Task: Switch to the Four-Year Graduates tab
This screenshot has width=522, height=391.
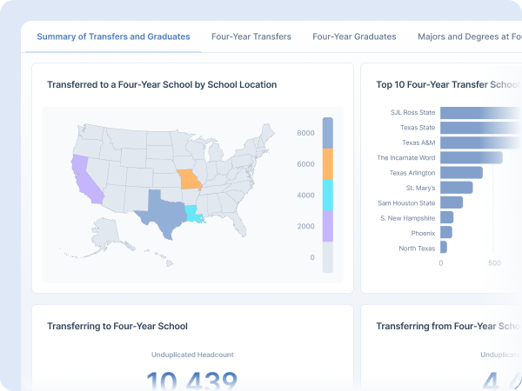Action: pos(354,36)
